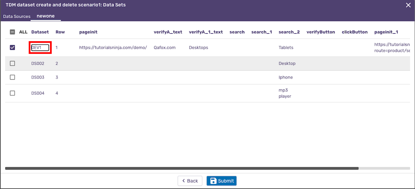Click row number 1 cell
The height and width of the screenshot is (189, 415).
[x=57, y=48]
